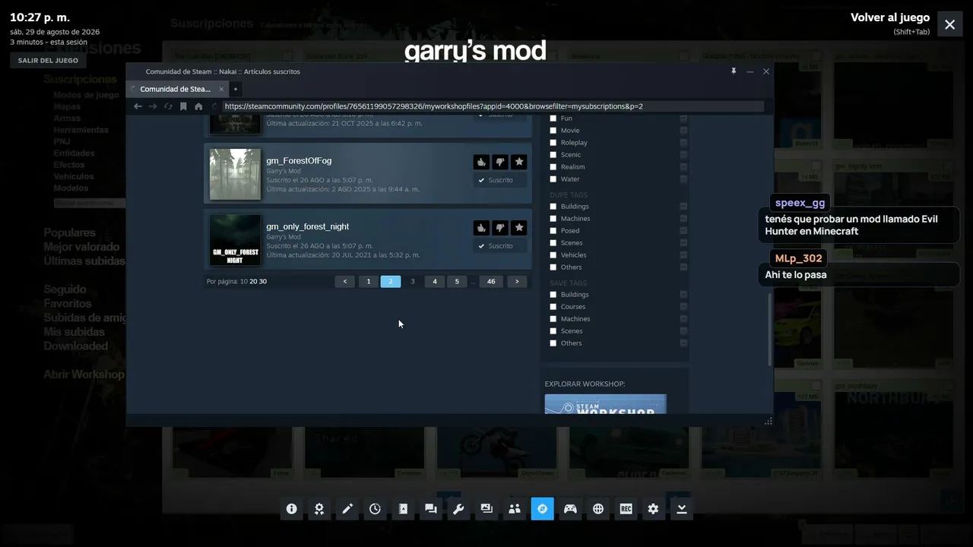Open the notes pencil icon in overlay toolbar
973x547 pixels.
[347, 509]
